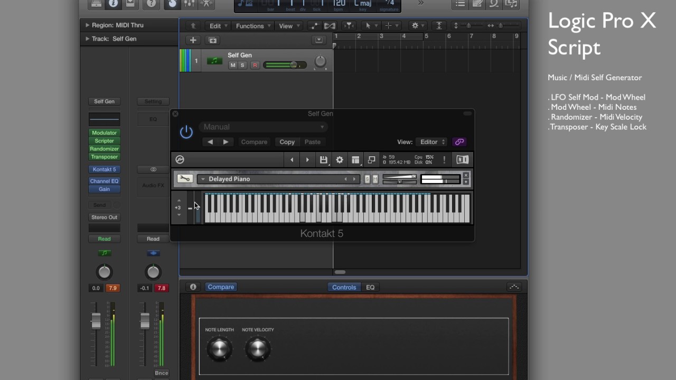Solo the Delayed Piano instrument
Viewport: 676px width, 380px height.
367,179
